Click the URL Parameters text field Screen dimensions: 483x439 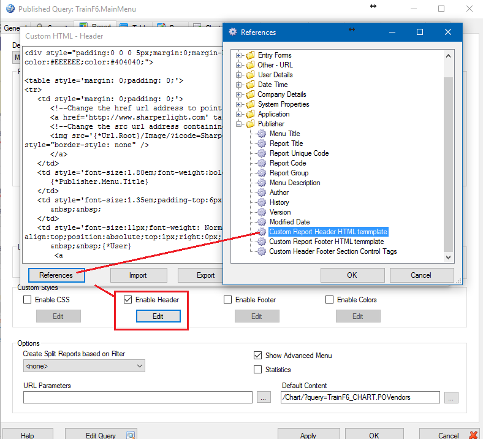click(138, 397)
